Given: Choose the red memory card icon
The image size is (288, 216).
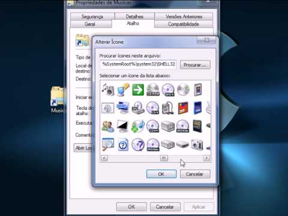Looking at the screenshot, I should tap(183, 108).
